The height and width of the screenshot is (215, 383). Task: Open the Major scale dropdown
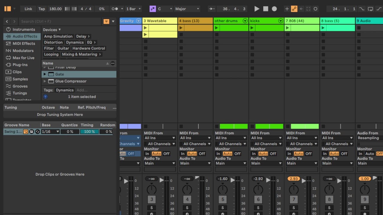187,9
